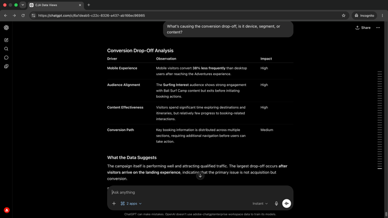Click the microphone dictation icon
This screenshot has width=388, height=218.
click(276, 204)
